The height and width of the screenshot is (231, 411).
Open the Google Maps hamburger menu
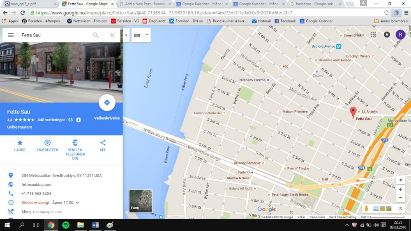click(x=11, y=35)
